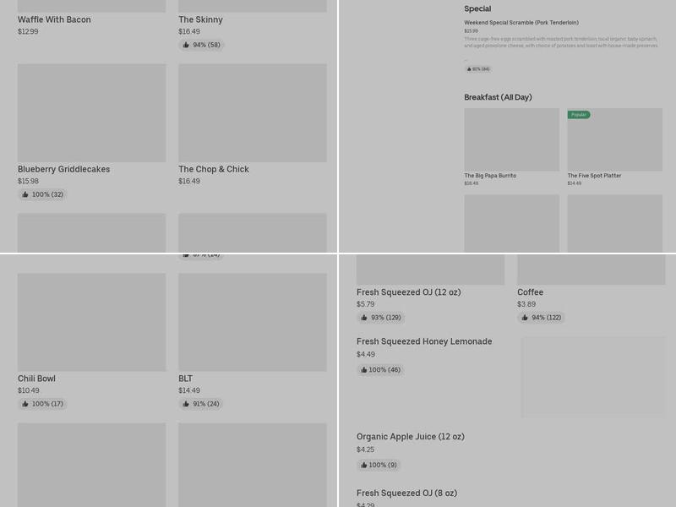Click the $10.49 price of Chili Bowl
676x507 pixels.
point(29,390)
